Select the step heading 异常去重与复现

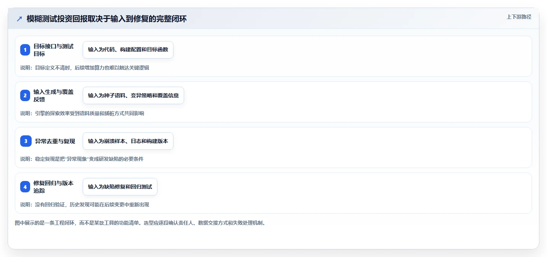coord(55,141)
